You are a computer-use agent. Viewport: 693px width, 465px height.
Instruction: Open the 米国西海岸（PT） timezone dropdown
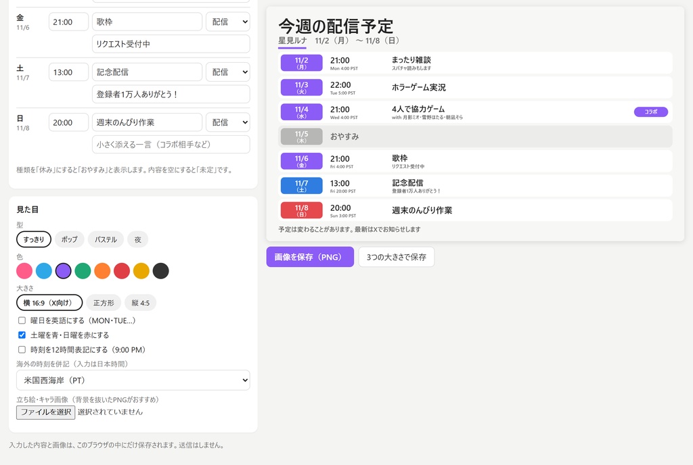point(133,381)
